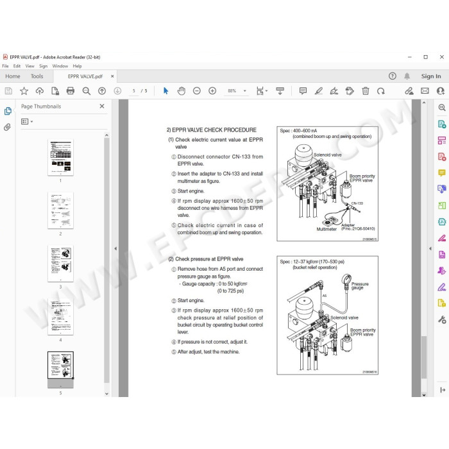The height and width of the screenshot is (449, 449).
Task: Click the Sign In button
Action: 431,76
